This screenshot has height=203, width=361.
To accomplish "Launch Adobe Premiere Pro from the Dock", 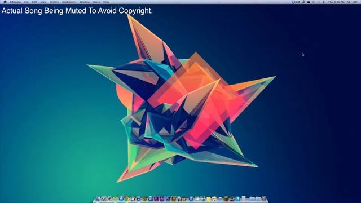I will [156, 198].
